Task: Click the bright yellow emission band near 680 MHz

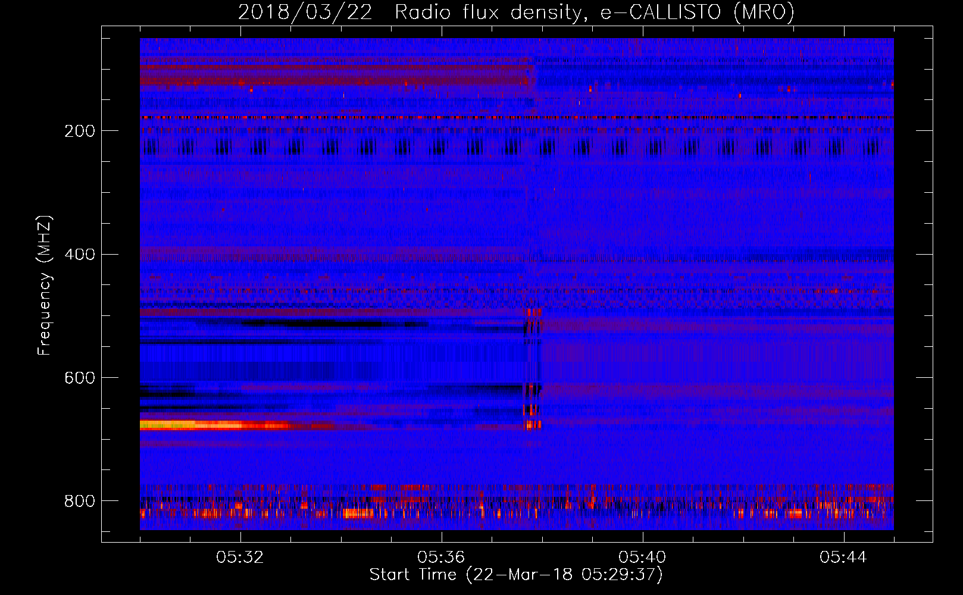Action: [x=214, y=425]
